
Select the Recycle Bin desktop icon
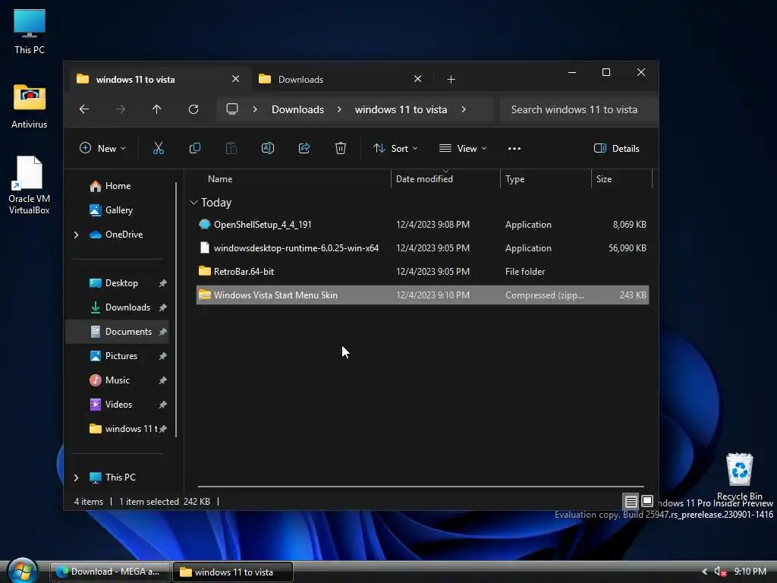tap(739, 476)
